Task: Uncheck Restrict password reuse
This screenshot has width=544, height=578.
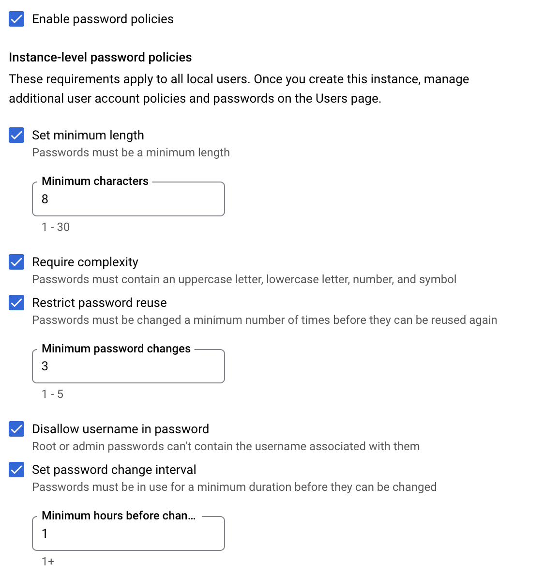Action: (x=16, y=303)
